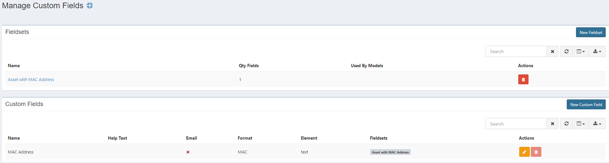Delete the Asset with MAC Address fieldset
This screenshot has width=609, height=163.
tap(523, 79)
